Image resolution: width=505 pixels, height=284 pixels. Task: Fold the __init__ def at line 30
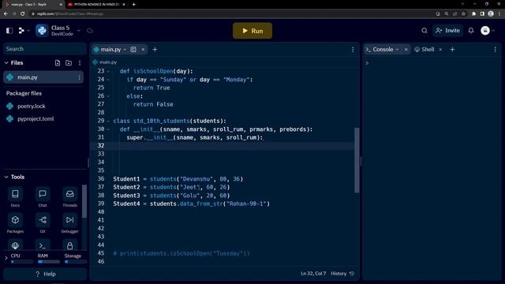(x=108, y=129)
